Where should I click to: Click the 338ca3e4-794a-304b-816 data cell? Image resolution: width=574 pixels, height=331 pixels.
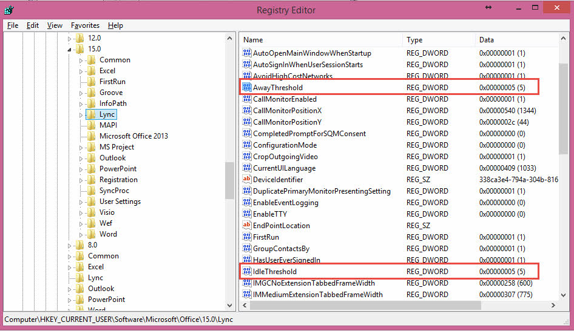(x=518, y=180)
